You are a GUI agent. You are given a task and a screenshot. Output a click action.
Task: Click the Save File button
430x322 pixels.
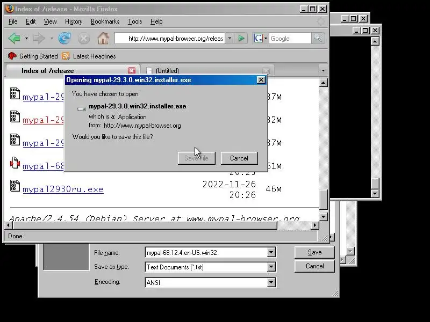(196, 158)
